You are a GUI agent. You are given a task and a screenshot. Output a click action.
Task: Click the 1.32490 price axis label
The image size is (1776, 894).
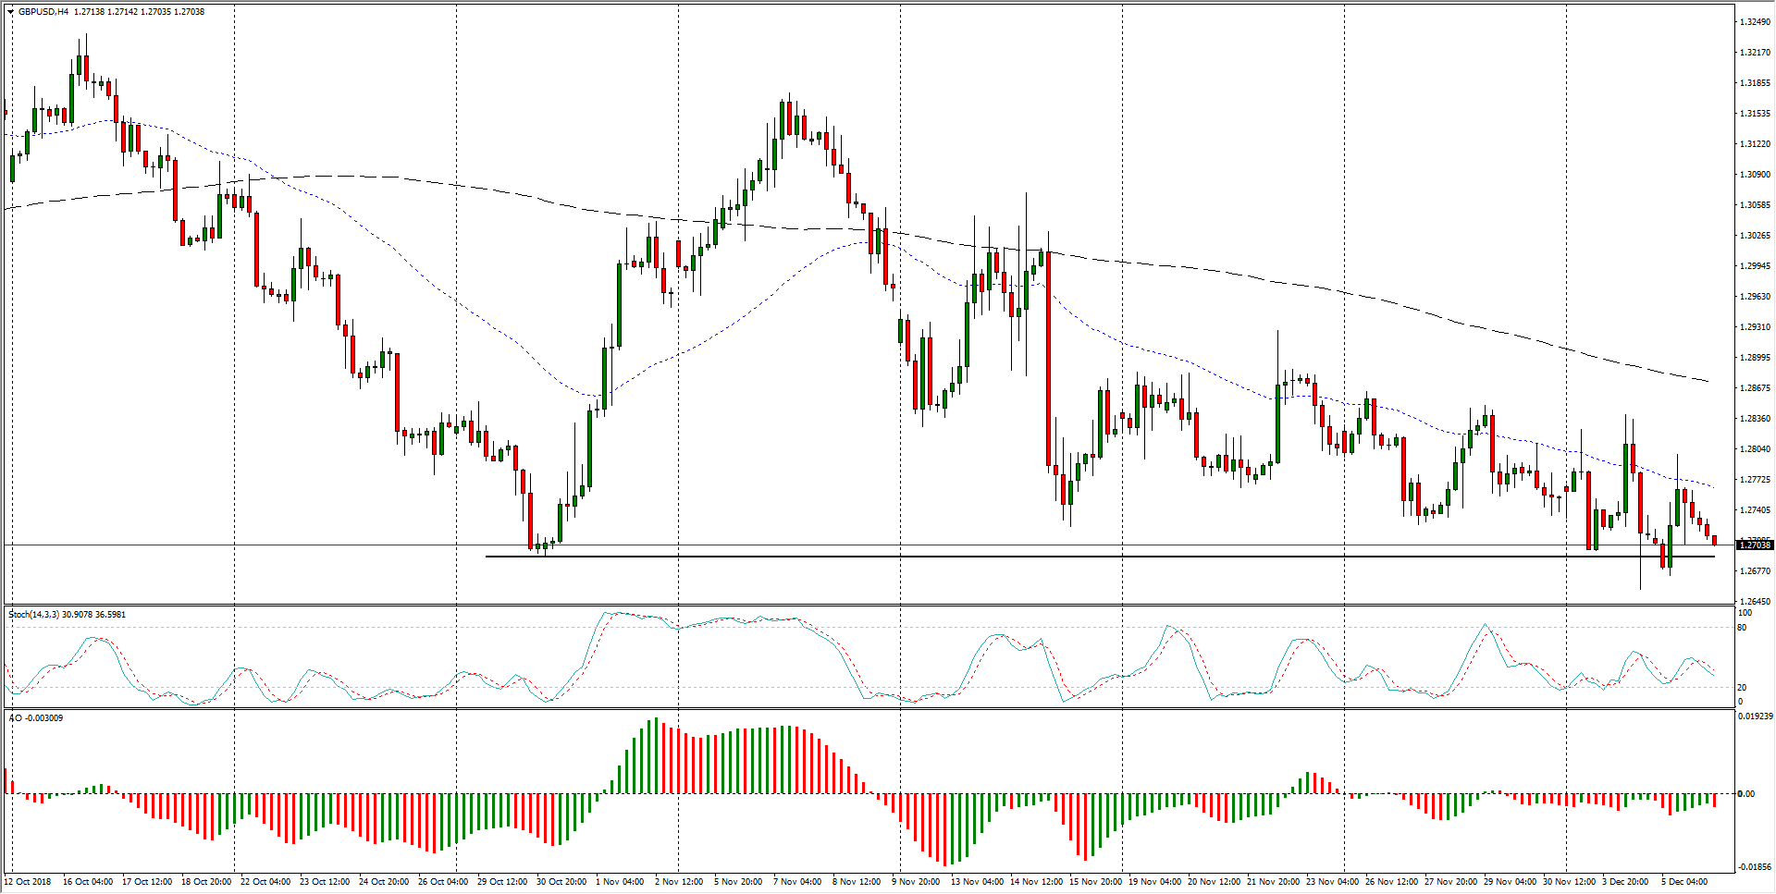click(x=1754, y=21)
